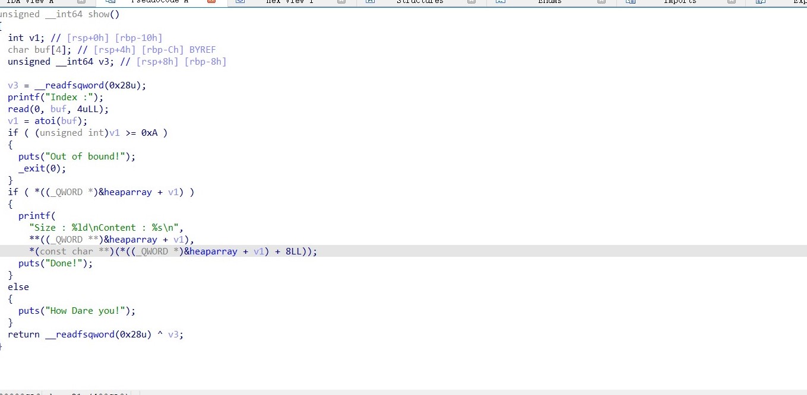The height and width of the screenshot is (395, 807).
Task: Close the Structures tab
Action: point(471,2)
